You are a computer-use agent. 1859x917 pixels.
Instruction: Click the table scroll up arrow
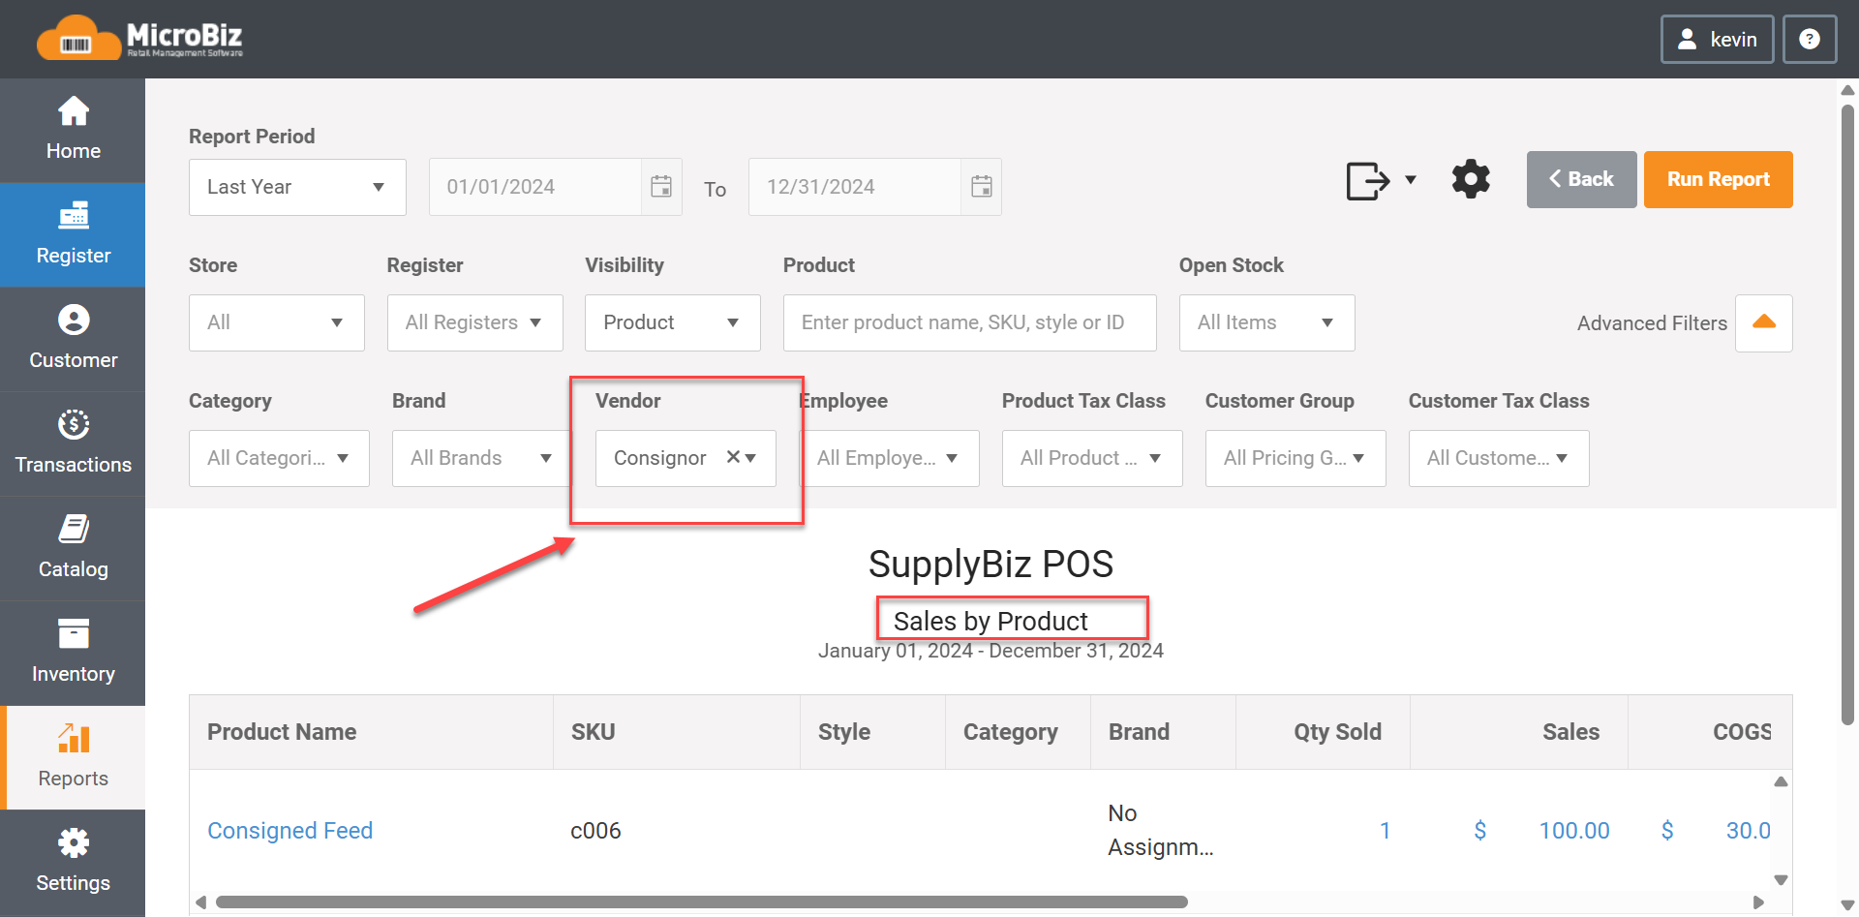pos(1781,781)
